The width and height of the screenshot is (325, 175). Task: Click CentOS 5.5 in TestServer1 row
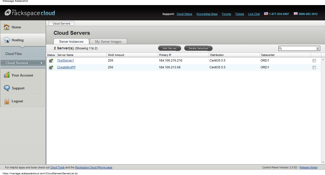pos(217,61)
